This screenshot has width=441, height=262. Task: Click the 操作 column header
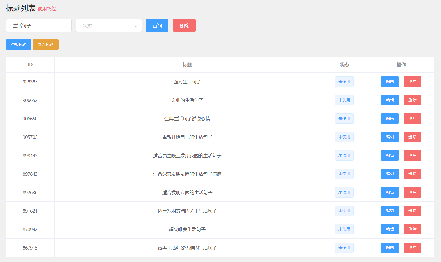click(x=401, y=65)
